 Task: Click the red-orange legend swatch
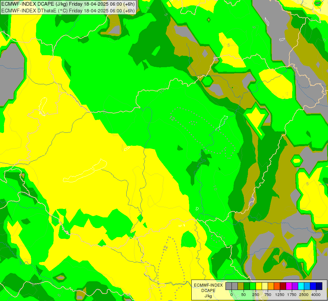277,286
